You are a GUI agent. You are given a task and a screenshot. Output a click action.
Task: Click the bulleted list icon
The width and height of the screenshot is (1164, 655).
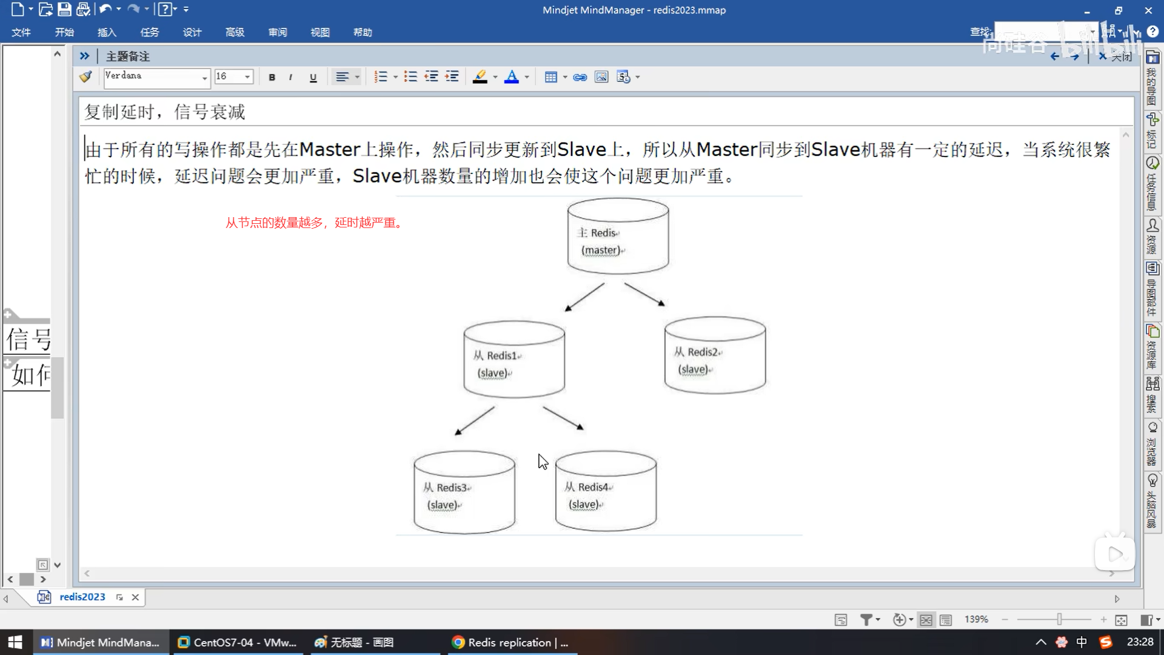[410, 77]
